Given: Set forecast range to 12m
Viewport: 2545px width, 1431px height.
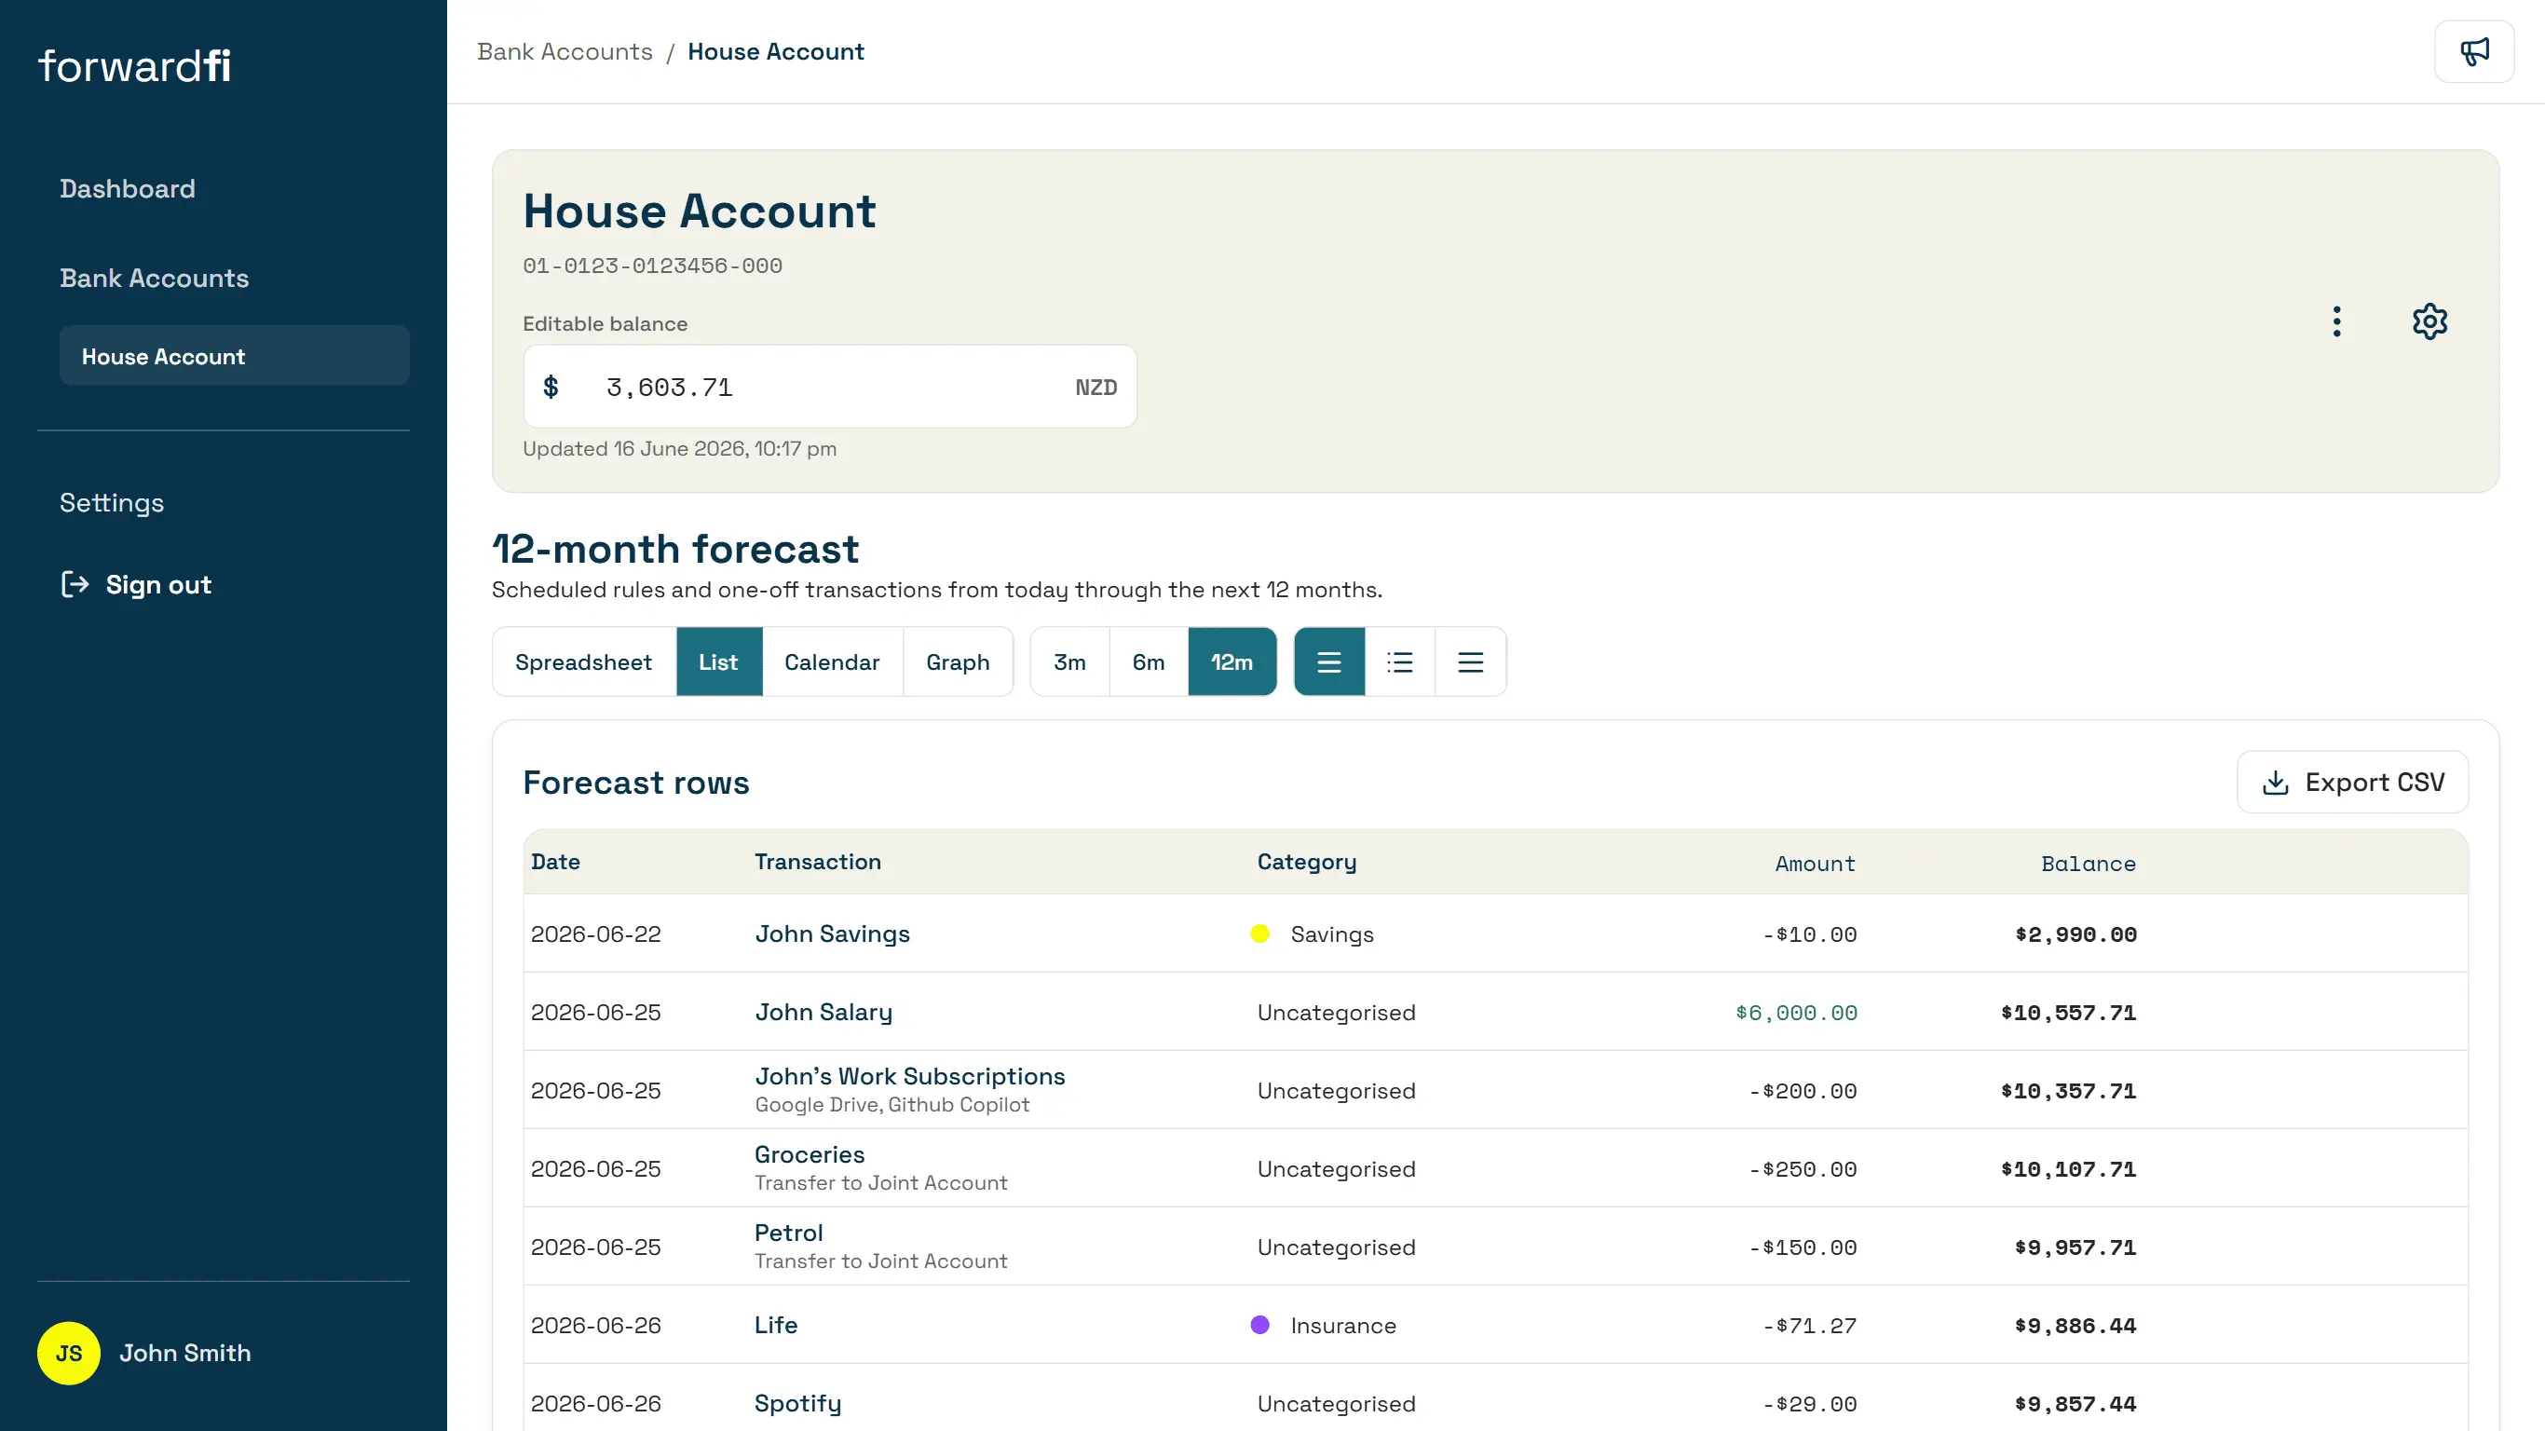Looking at the screenshot, I should pos(1232,662).
